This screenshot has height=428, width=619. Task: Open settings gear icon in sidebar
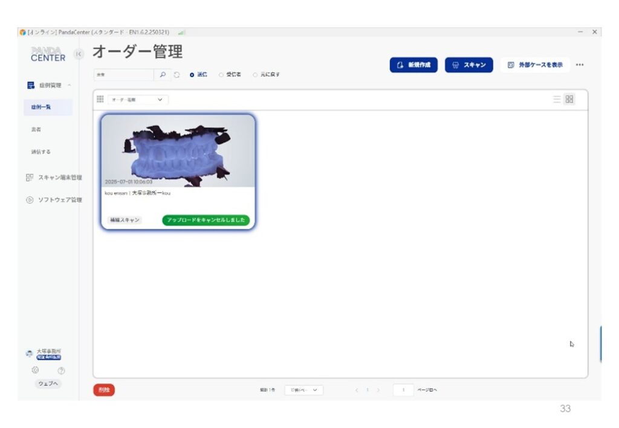[35, 370]
